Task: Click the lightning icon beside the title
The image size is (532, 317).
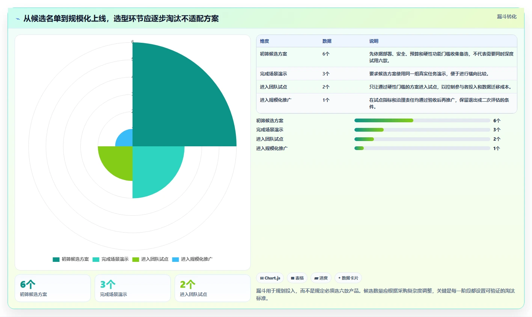Action: pyautogui.click(x=18, y=19)
